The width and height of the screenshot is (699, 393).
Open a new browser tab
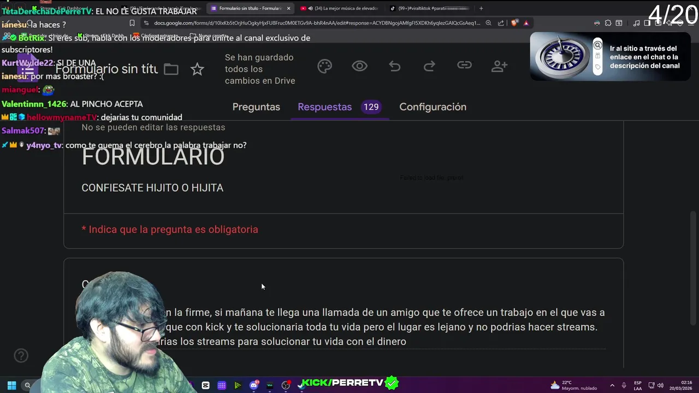[481, 8]
